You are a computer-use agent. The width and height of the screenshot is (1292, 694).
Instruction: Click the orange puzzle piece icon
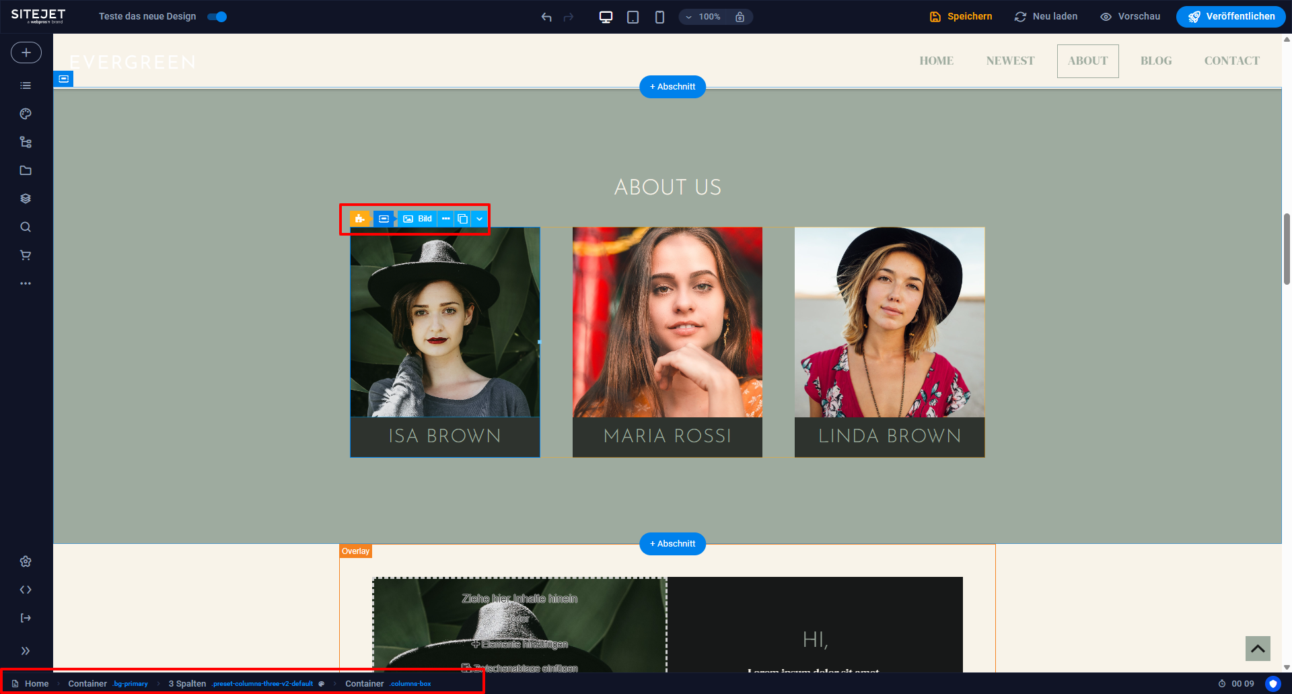coord(360,219)
